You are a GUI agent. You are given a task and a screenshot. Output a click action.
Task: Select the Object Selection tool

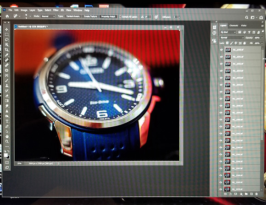click(7, 45)
